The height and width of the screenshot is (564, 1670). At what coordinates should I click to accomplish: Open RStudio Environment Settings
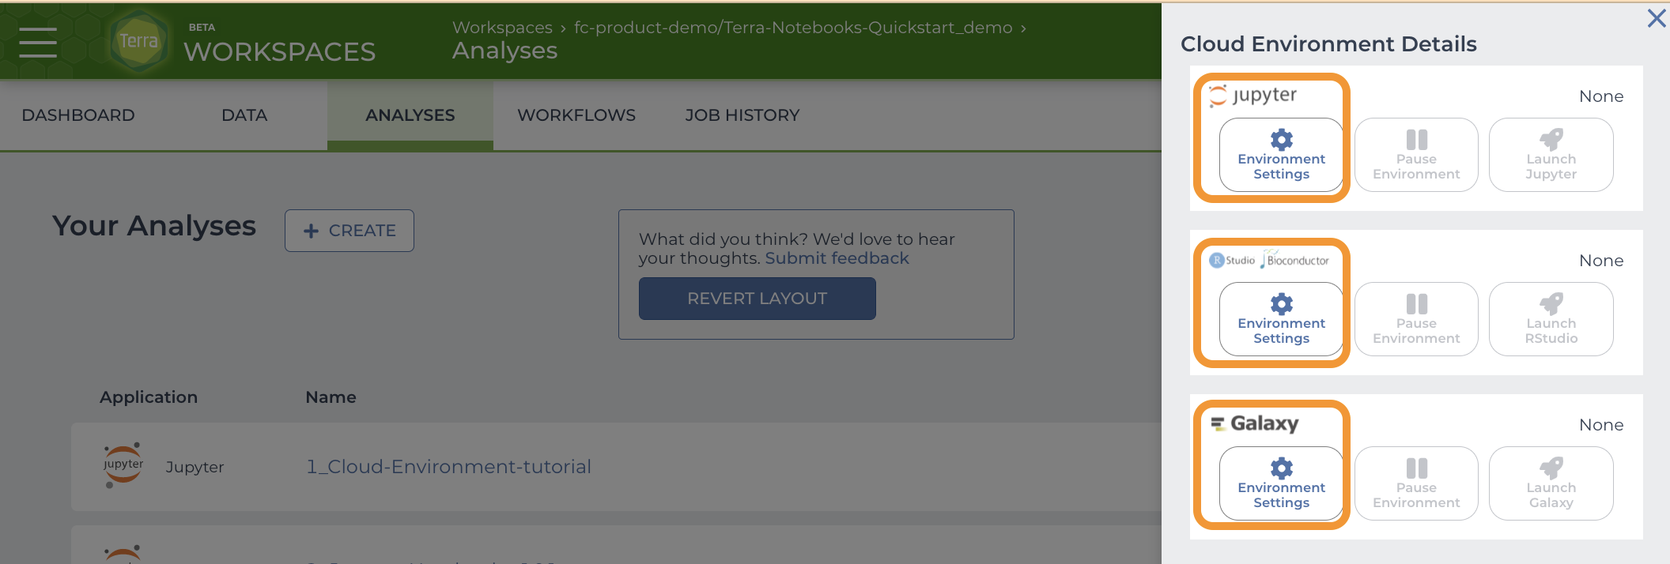(x=1281, y=319)
